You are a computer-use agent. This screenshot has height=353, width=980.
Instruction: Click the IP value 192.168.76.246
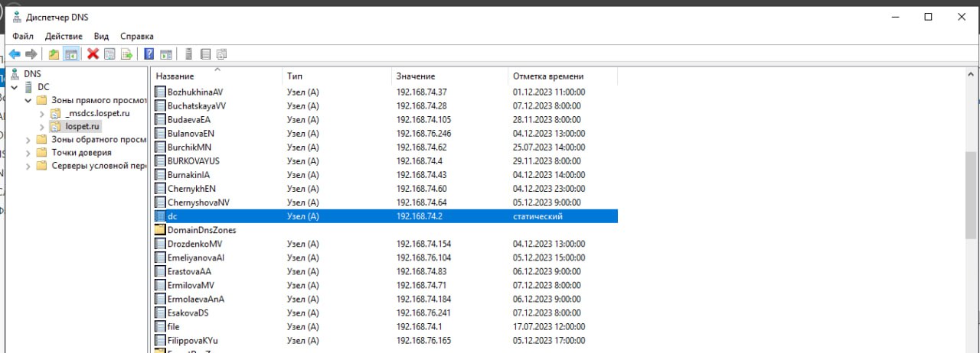tap(424, 133)
